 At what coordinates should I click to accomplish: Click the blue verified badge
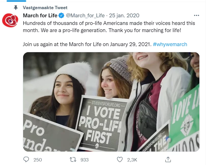(61, 16)
